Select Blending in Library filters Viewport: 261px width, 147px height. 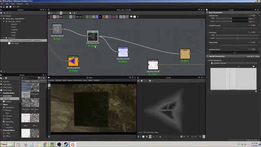[x=9, y=110]
